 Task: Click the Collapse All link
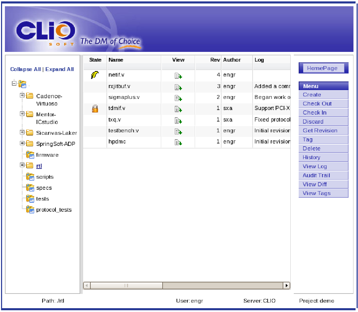click(25, 69)
